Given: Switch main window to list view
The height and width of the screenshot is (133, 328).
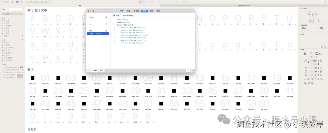Looking at the screenshot, I should tap(22, 2).
